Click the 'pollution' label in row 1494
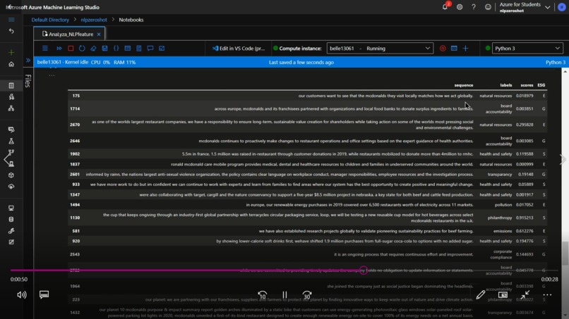Screen dimensions: 569x319 503,205
